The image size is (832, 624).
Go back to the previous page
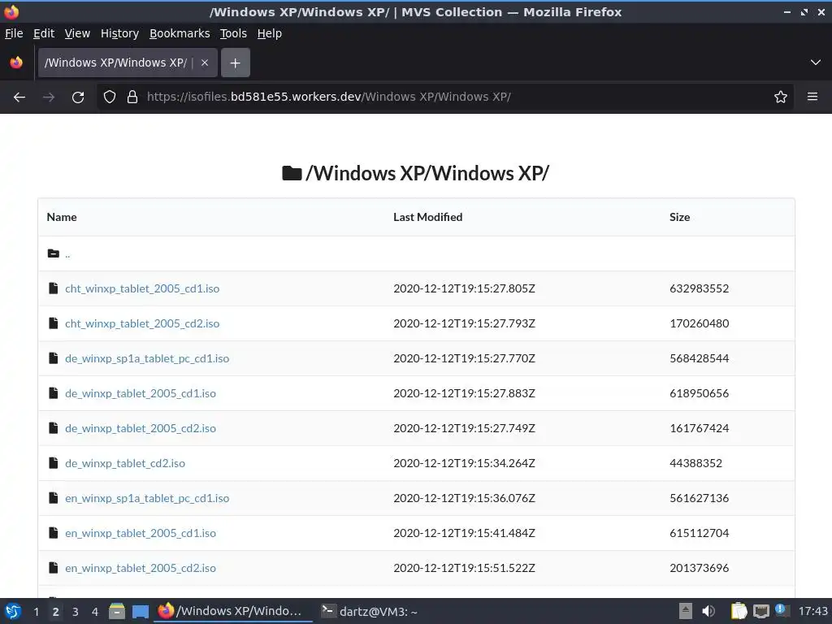[19, 97]
